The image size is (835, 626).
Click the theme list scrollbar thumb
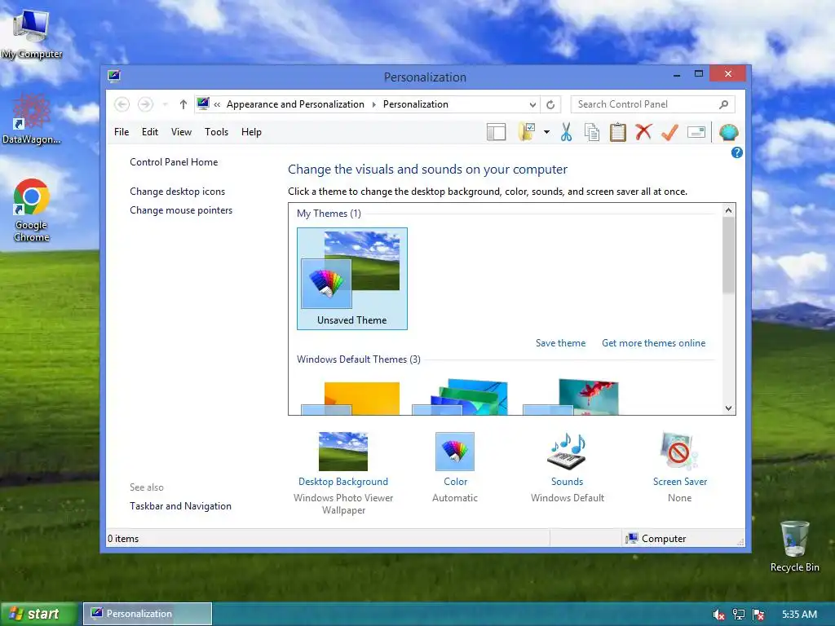[728, 255]
